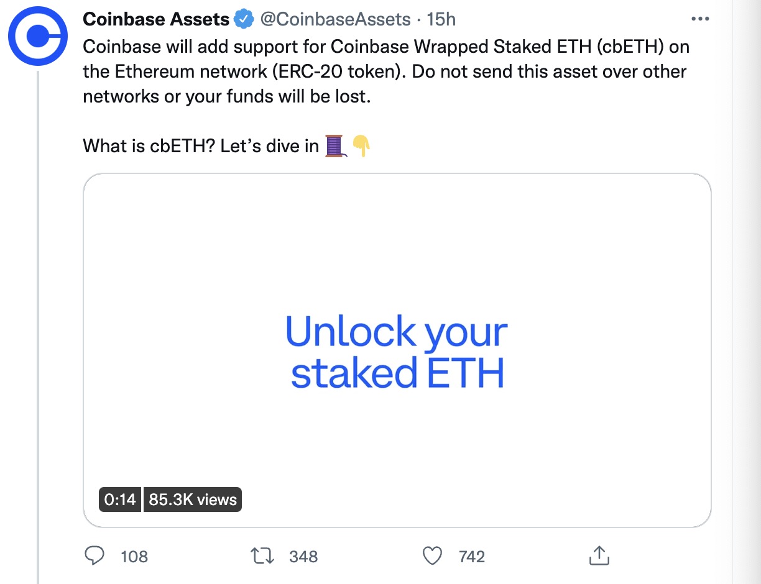Click the 0:14 video duration badge
This screenshot has height=584, width=761.
click(120, 500)
